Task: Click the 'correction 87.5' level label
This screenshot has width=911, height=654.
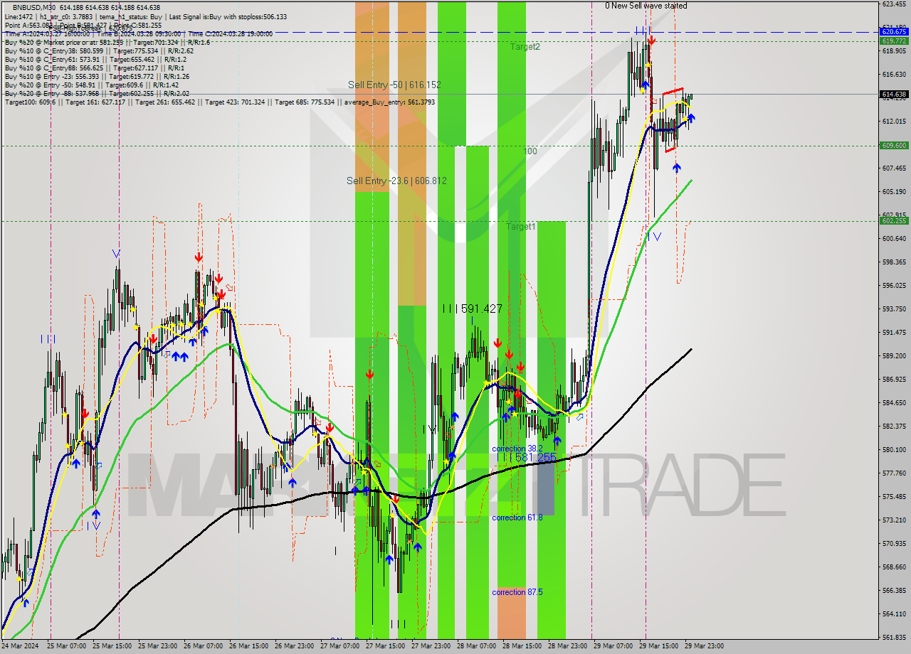Action: [517, 592]
